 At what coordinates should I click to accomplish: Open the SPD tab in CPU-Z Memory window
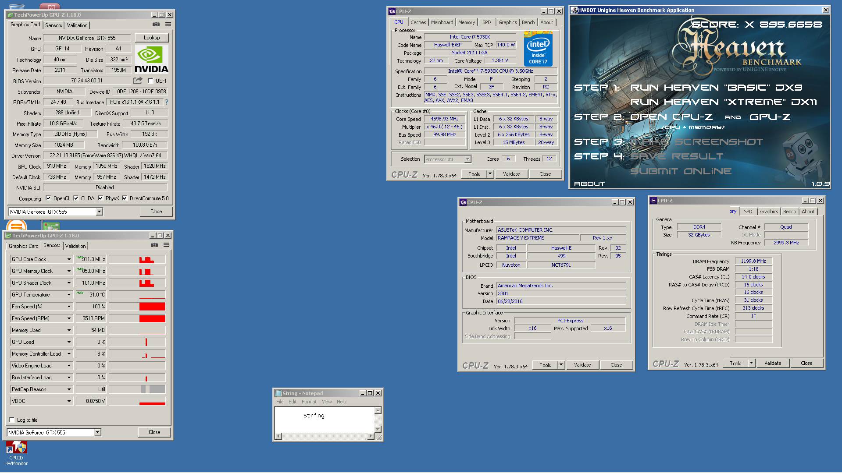click(x=748, y=212)
